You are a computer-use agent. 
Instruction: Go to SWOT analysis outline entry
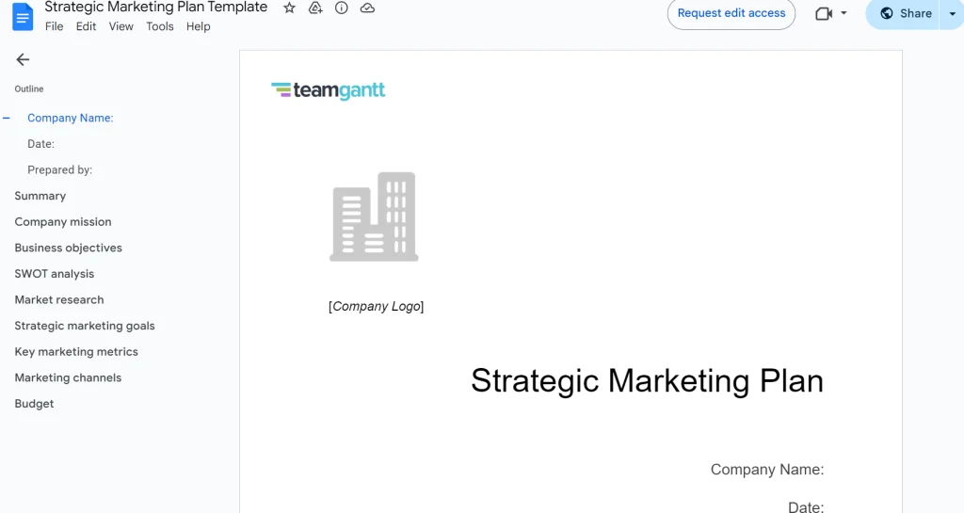[54, 274]
